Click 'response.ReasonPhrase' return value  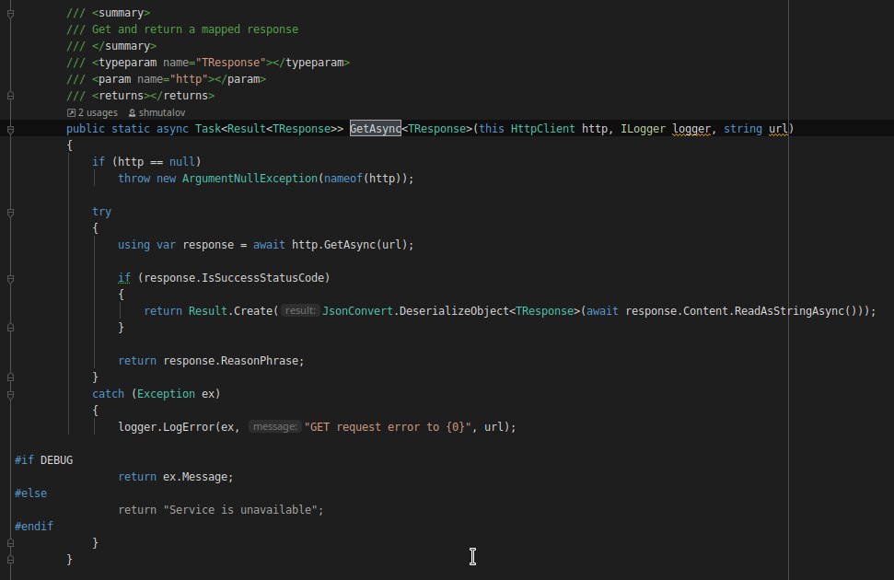[230, 361]
